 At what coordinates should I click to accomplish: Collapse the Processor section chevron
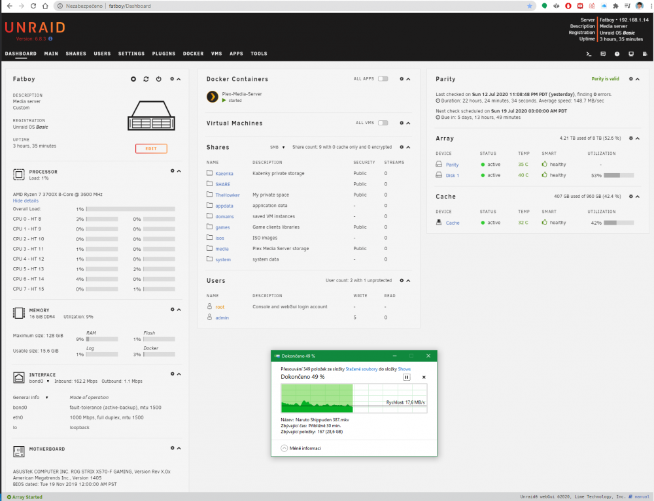(x=179, y=171)
